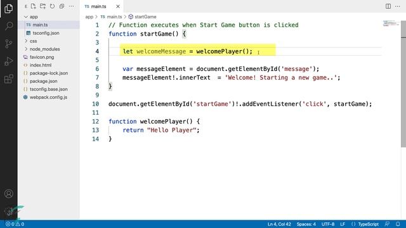The height and width of the screenshot is (228, 406).
Task: Open tsconfig.json under app folder
Action: (x=49, y=33)
